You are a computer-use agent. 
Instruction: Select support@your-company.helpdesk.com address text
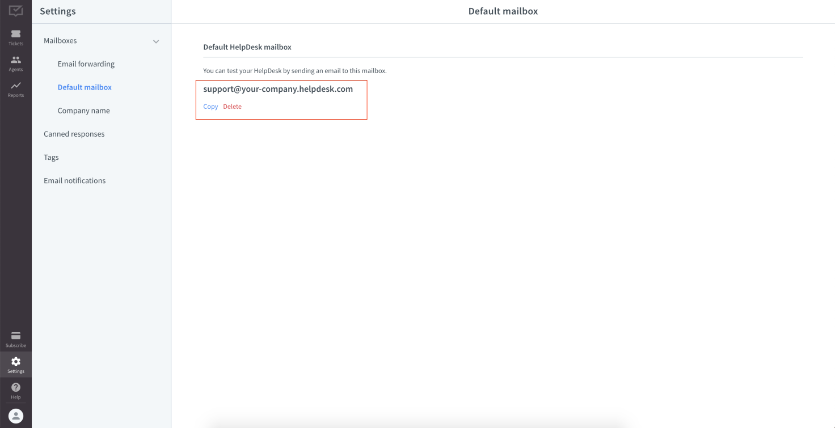click(x=278, y=89)
